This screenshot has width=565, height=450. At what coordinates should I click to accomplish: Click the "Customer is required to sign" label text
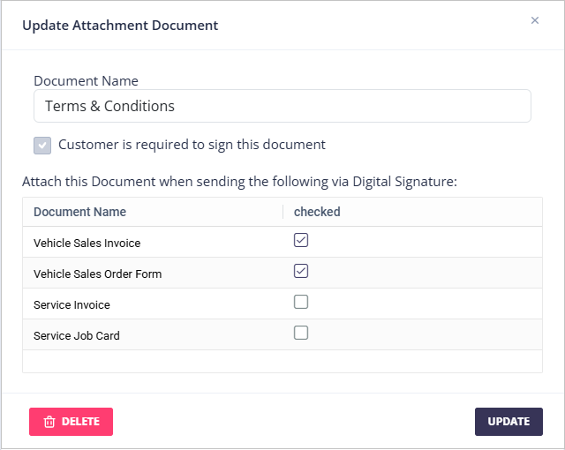[192, 145]
